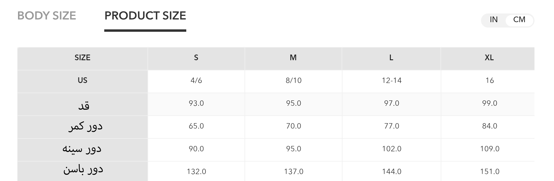Click the XL size column header
The image size is (554, 181).
489,58
